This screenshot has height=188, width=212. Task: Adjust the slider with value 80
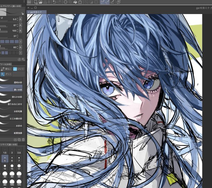click(4, 48)
